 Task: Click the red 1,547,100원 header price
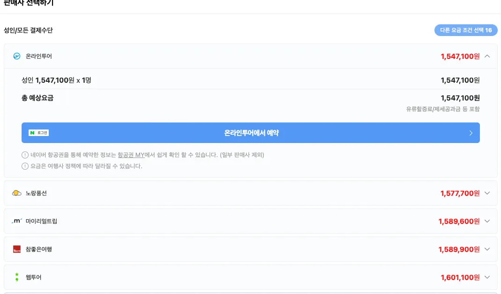460,57
